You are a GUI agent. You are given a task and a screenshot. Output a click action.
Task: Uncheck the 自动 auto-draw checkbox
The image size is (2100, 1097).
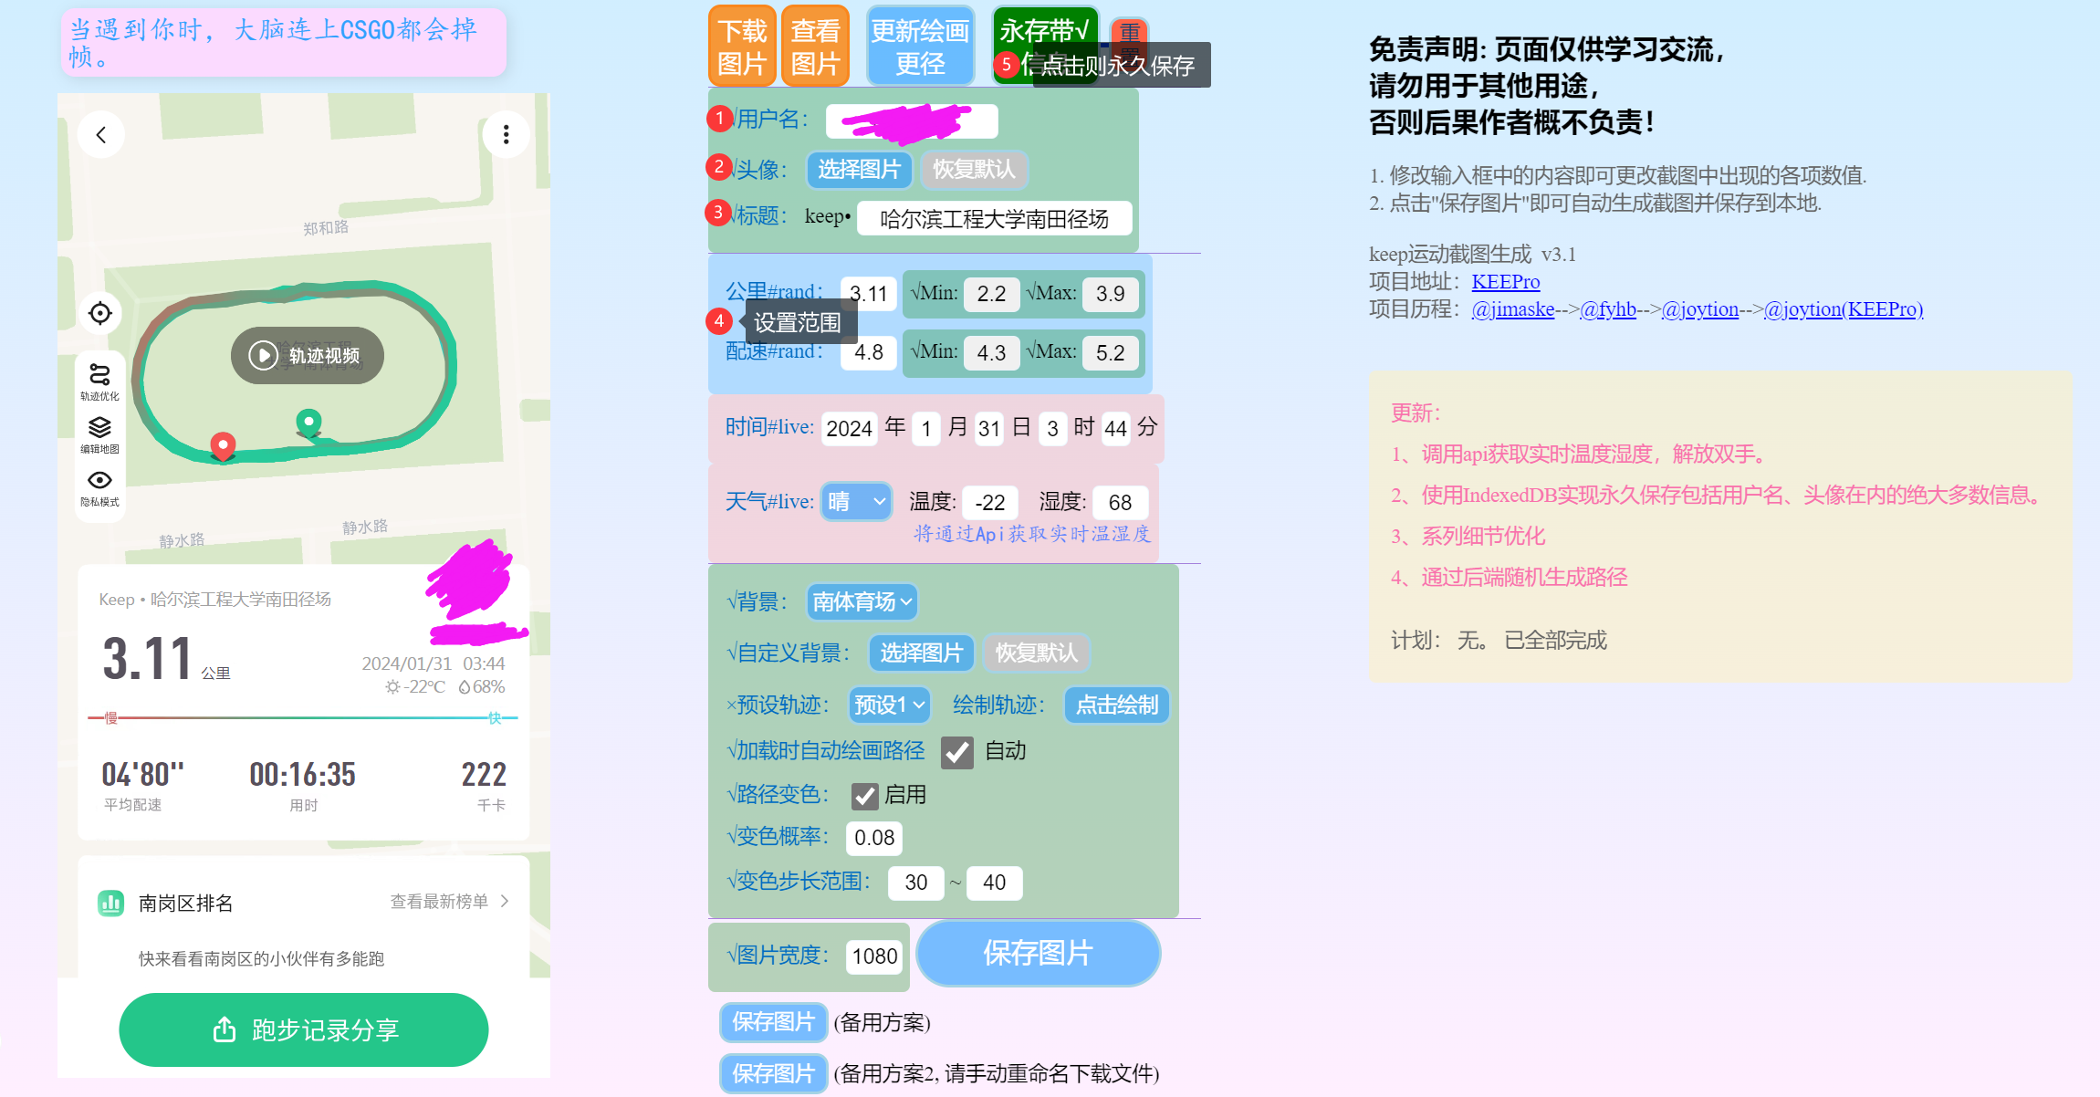[x=956, y=751]
